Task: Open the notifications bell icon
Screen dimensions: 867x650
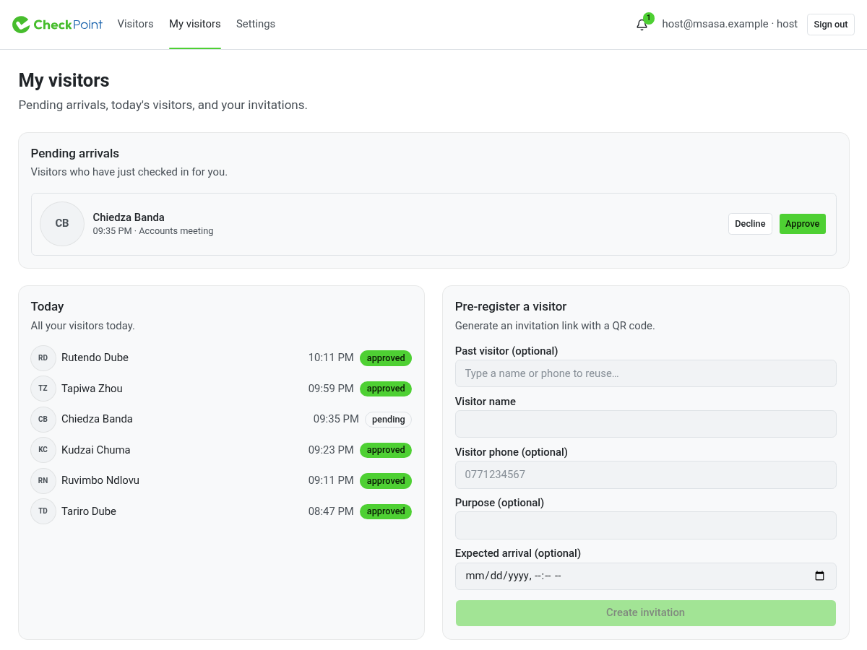Action: (x=642, y=25)
